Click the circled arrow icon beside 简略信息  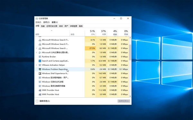pyautogui.click(x=37, y=101)
